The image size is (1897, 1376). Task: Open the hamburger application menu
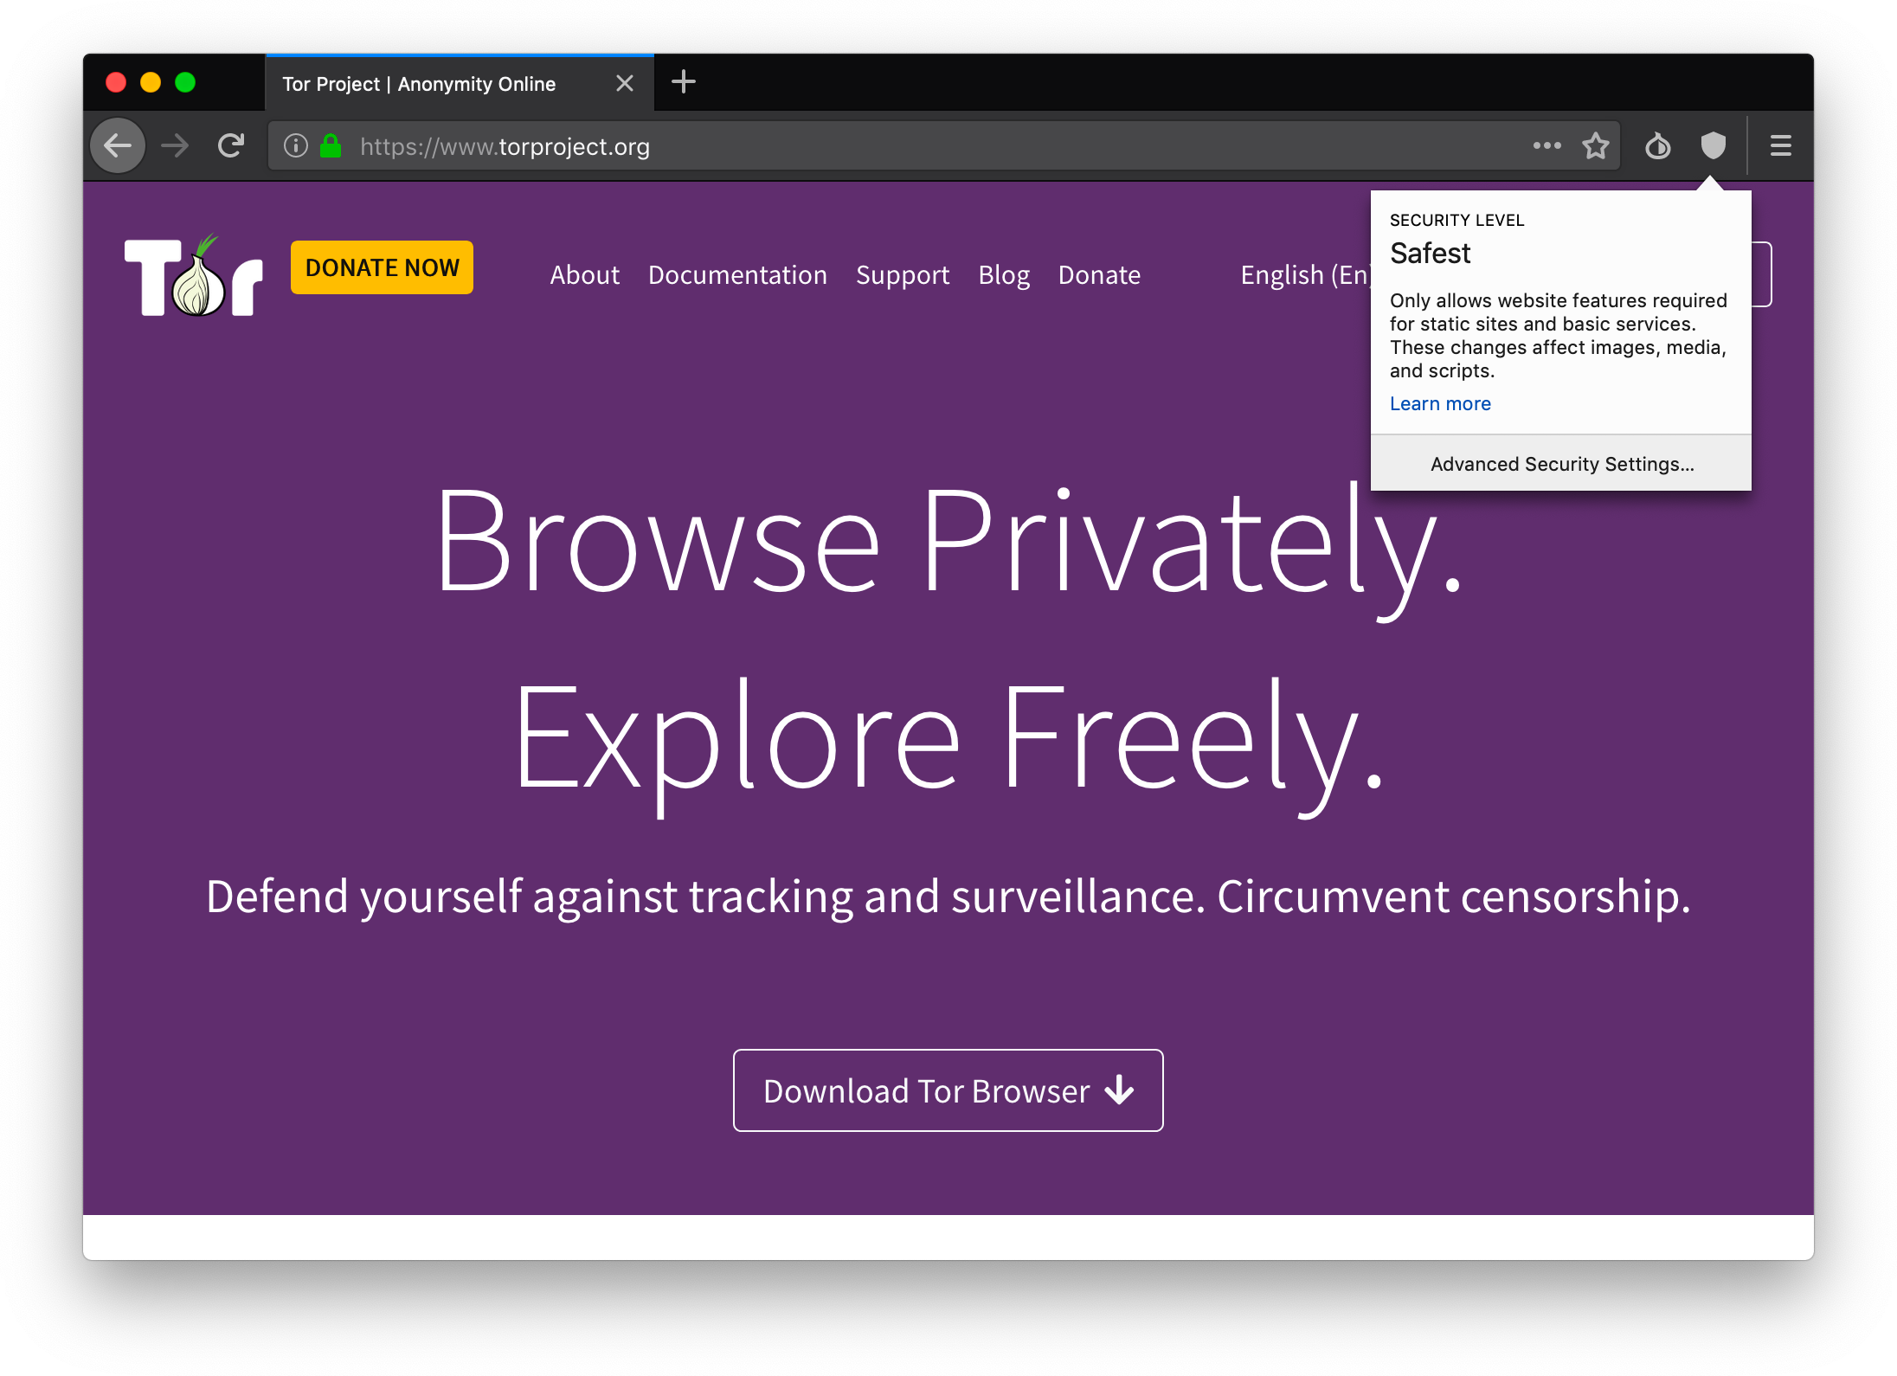coord(1780,145)
